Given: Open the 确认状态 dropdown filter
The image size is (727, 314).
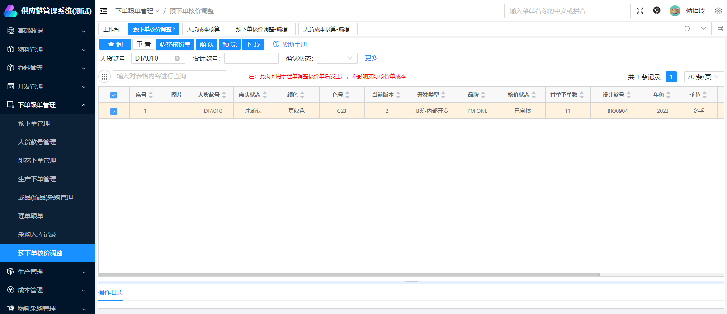Looking at the screenshot, I should pos(337,58).
